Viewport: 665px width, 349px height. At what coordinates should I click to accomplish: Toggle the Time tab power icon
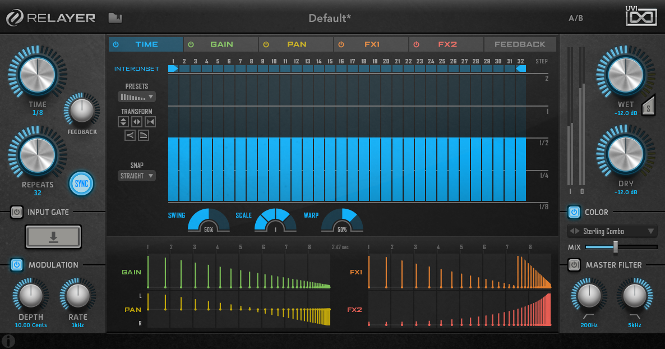(116, 44)
